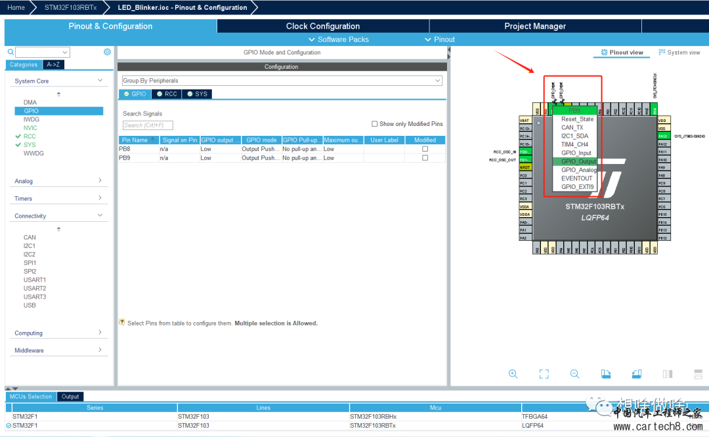The width and height of the screenshot is (709, 437).
Task: Select SPI1 under Connectivity
Action: pos(30,262)
